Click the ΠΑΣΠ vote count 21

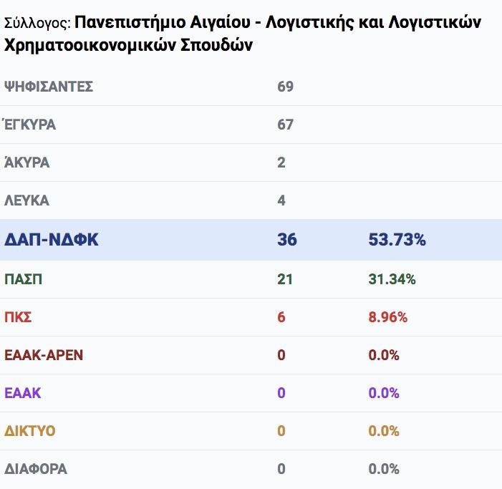[x=285, y=279]
